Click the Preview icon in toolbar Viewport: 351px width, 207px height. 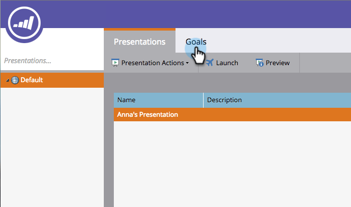(x=260, y=63)
